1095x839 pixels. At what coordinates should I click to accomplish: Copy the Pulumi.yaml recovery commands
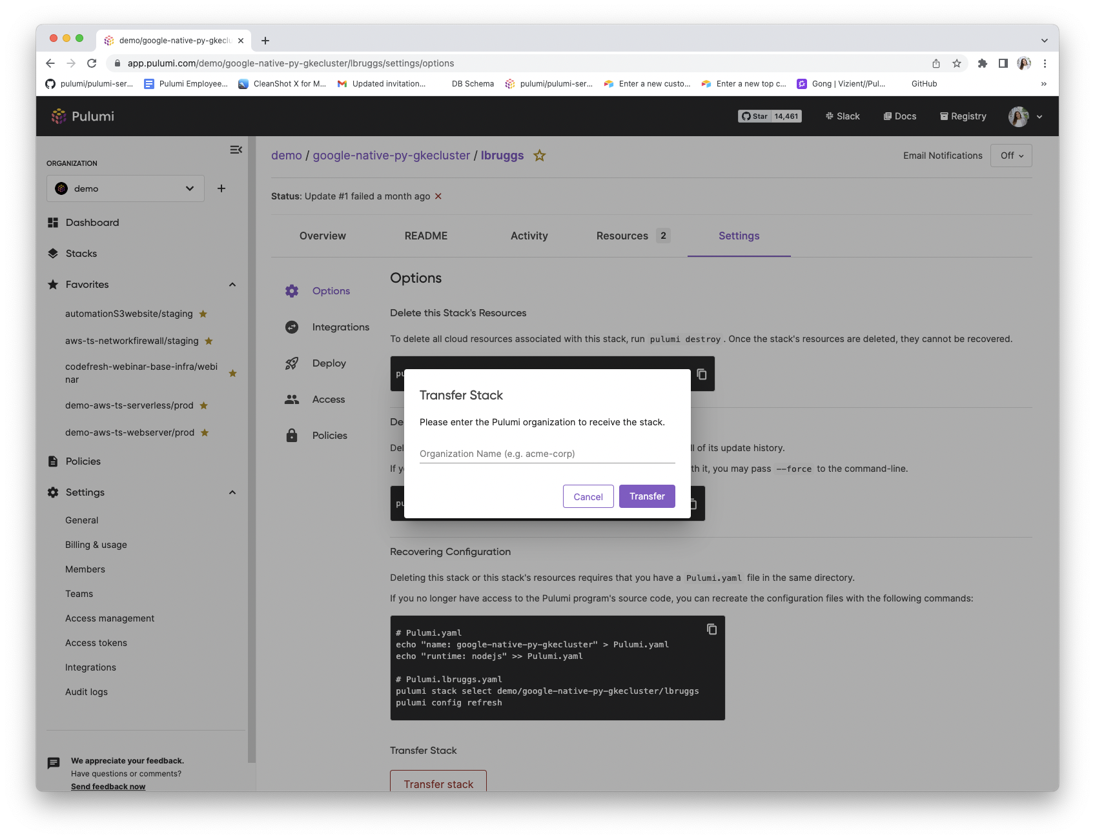coord(711,629)
